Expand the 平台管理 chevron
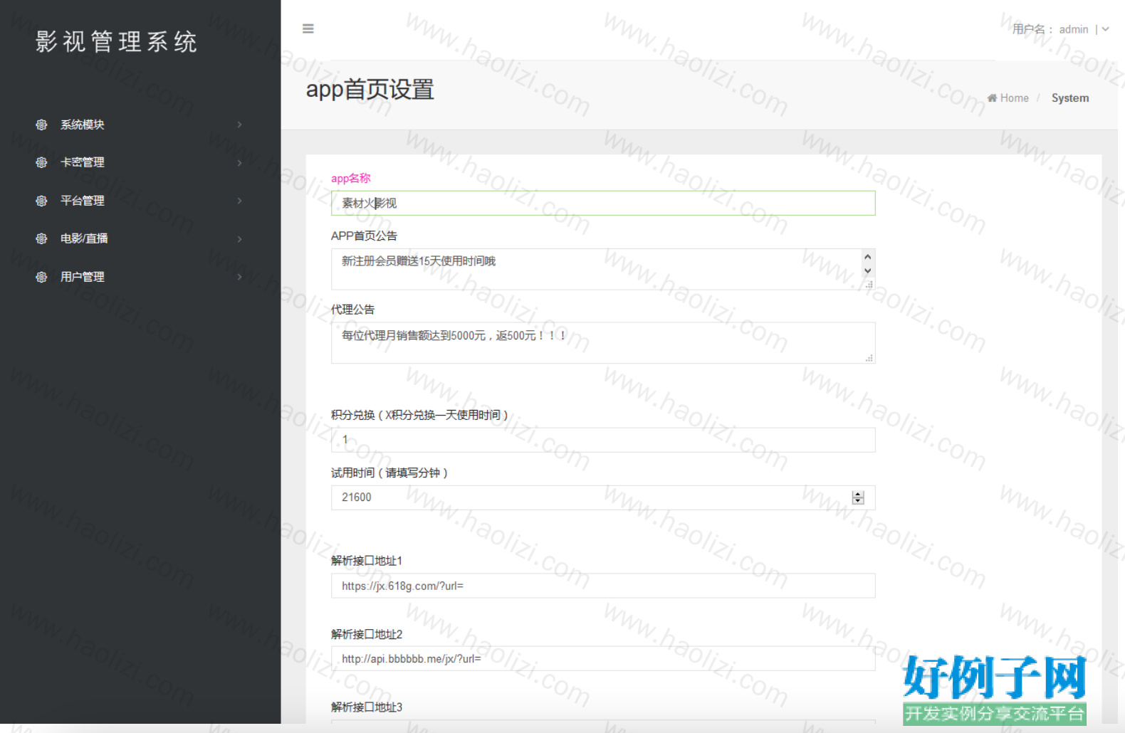Screen dimensions: 1125x733 [x=239, y=201]
